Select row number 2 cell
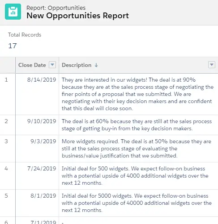The width and height of the screenshot is (218, 224). [8, 125]
